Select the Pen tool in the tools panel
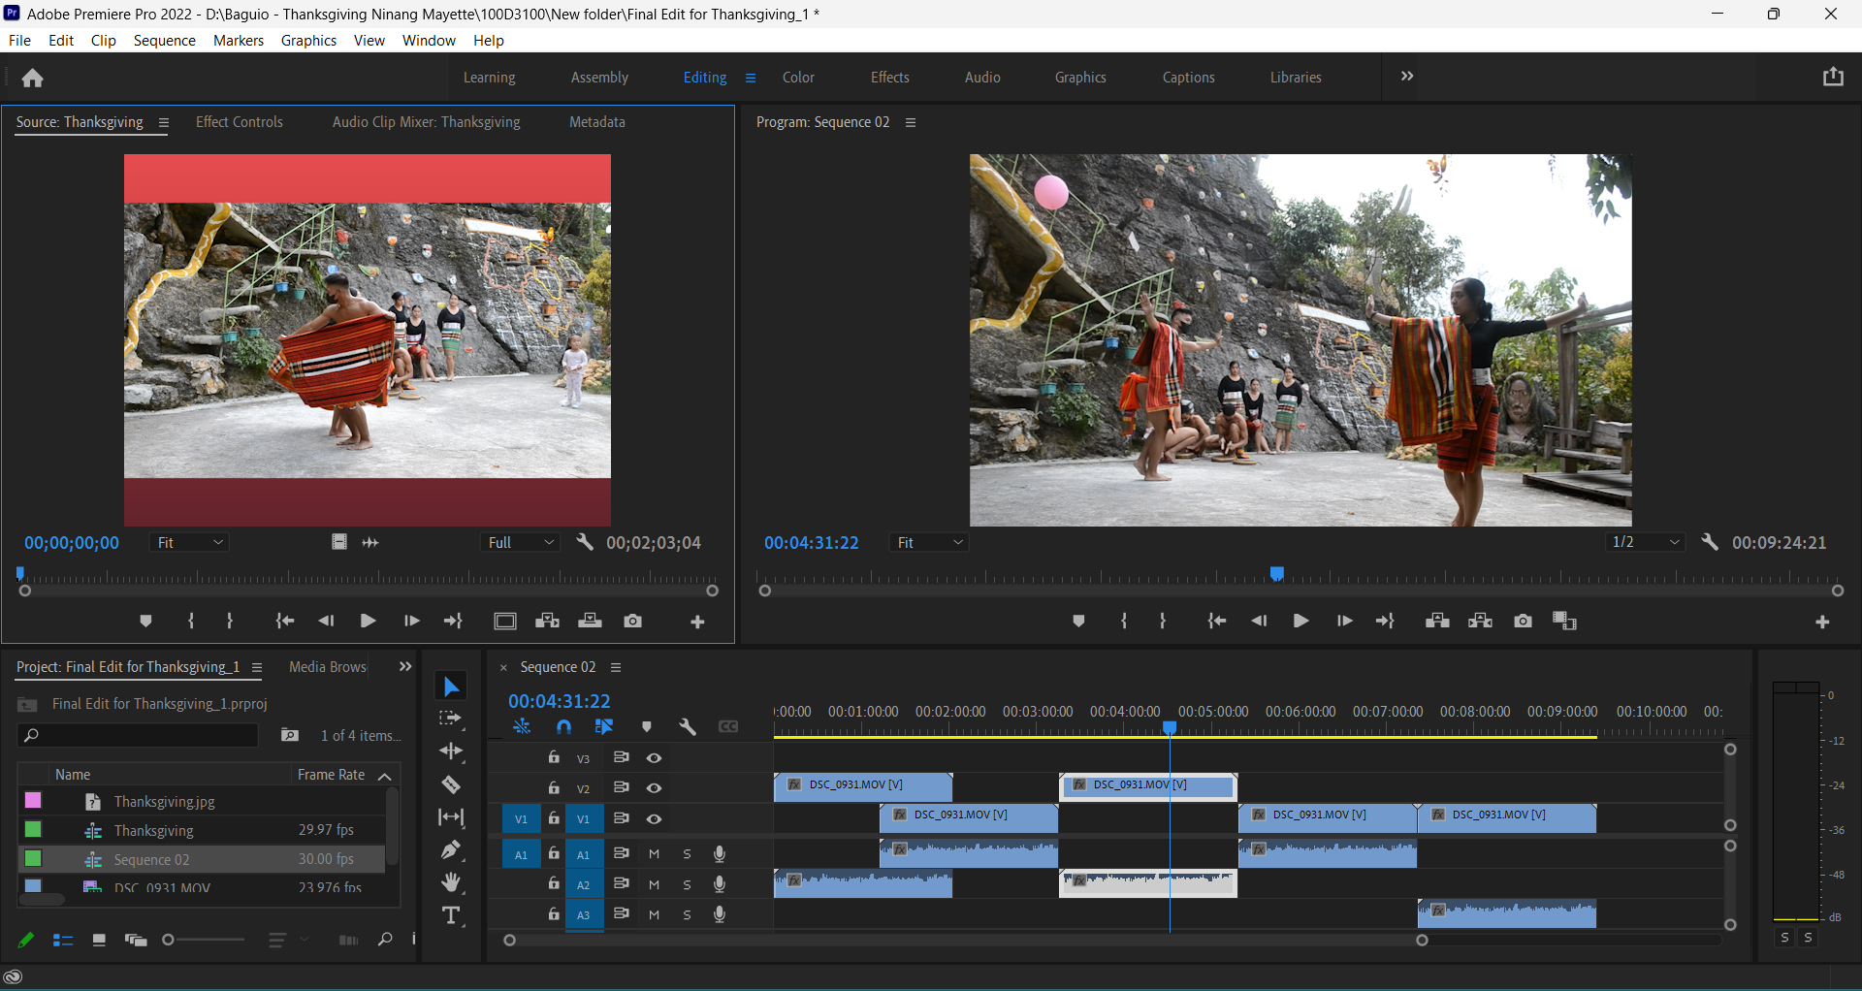The image size is (1862, 991). click(x=451, y=850)
